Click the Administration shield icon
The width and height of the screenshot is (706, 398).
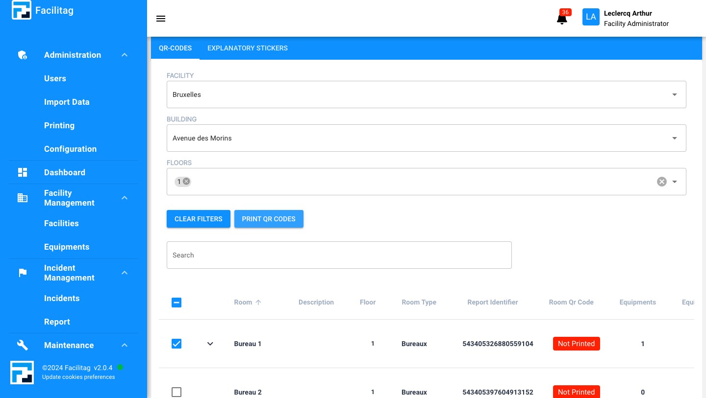[x=23, y=55]
